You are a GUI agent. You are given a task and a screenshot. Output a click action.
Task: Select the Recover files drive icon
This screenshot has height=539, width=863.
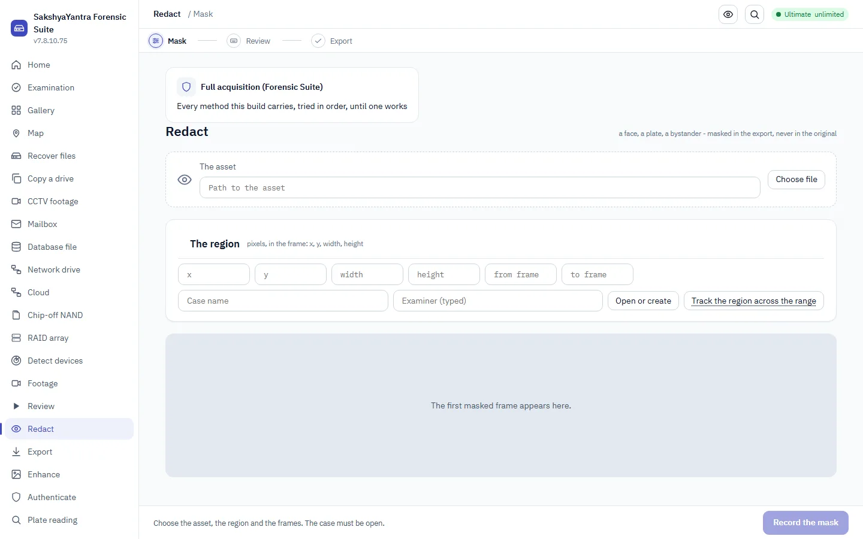16,156
